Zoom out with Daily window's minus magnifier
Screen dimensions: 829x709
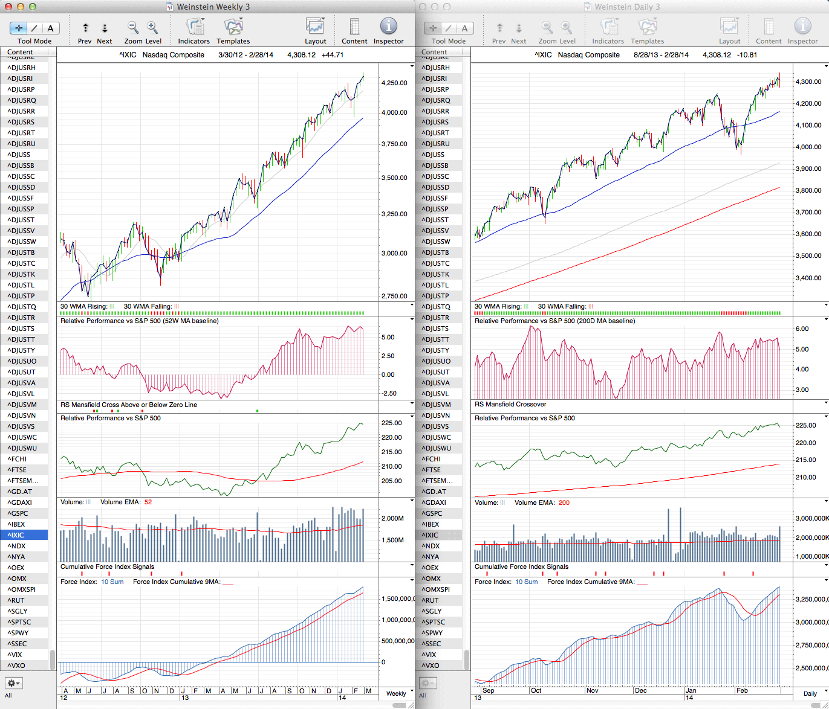547,28
